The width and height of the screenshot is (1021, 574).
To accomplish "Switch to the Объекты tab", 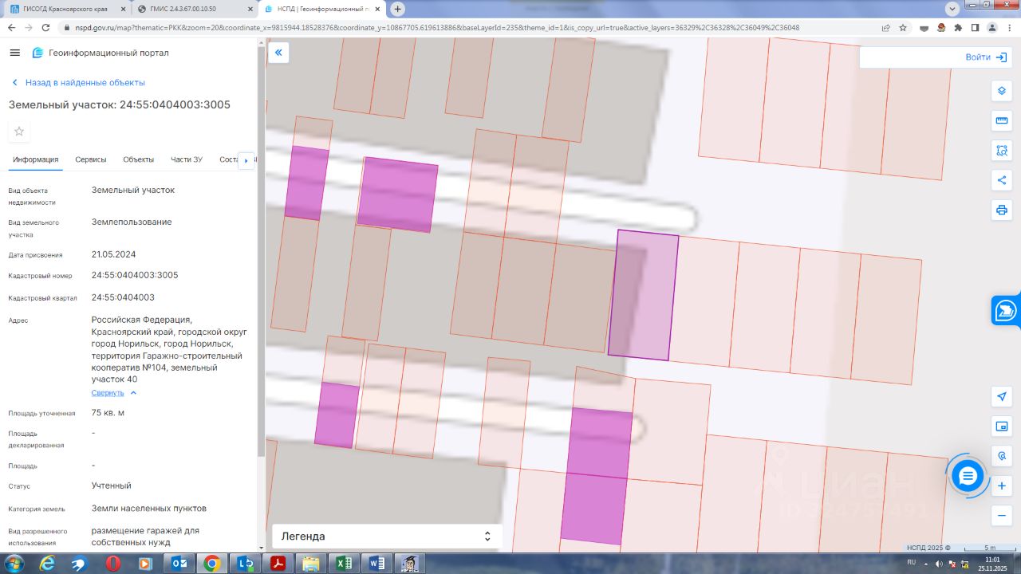I will 139,159.
